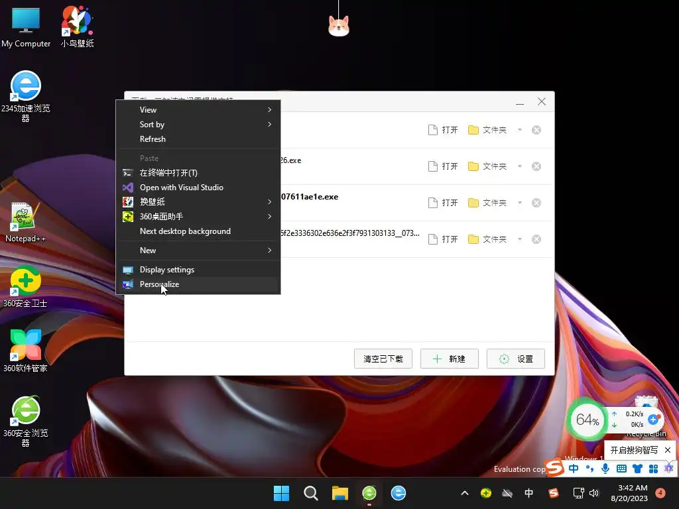This screenshot has height=509, width=679.
Task: Select the Notepad++ desktop shortcut
Action: 25,222
